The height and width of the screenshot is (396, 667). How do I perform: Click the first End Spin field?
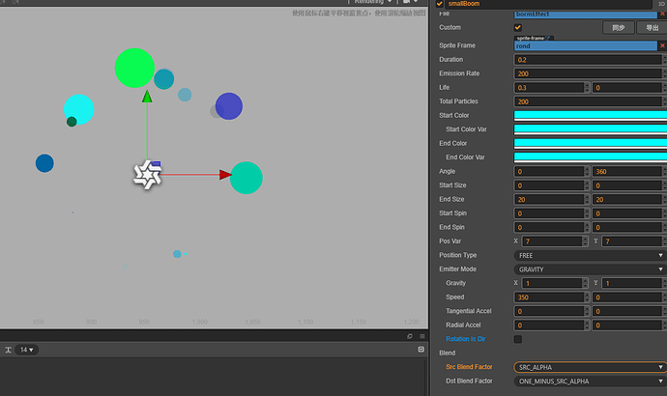549,228
